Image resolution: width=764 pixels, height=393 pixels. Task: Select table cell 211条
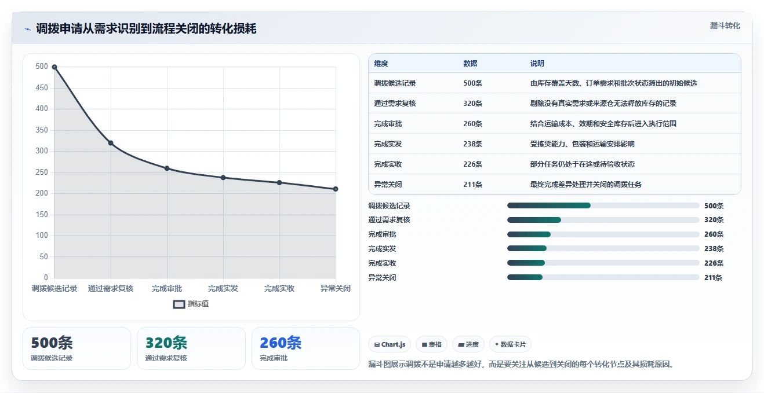pyautogui.click(x=472, y=185)
